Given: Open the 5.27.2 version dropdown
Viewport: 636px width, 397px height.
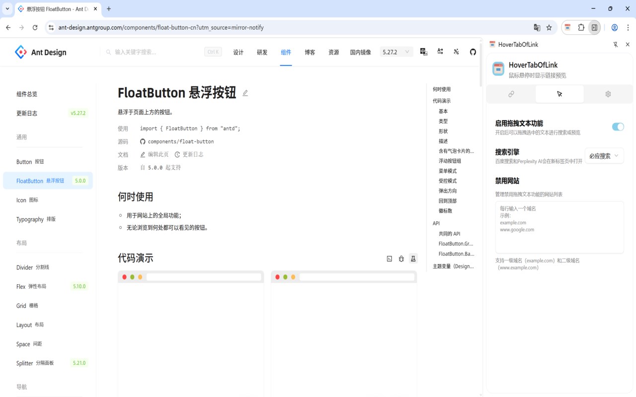Looking at the screenshot, I should [x=397, y=52].
